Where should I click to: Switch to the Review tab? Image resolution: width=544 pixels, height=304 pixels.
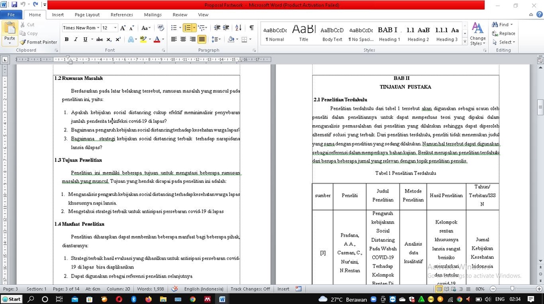point(180,15)
